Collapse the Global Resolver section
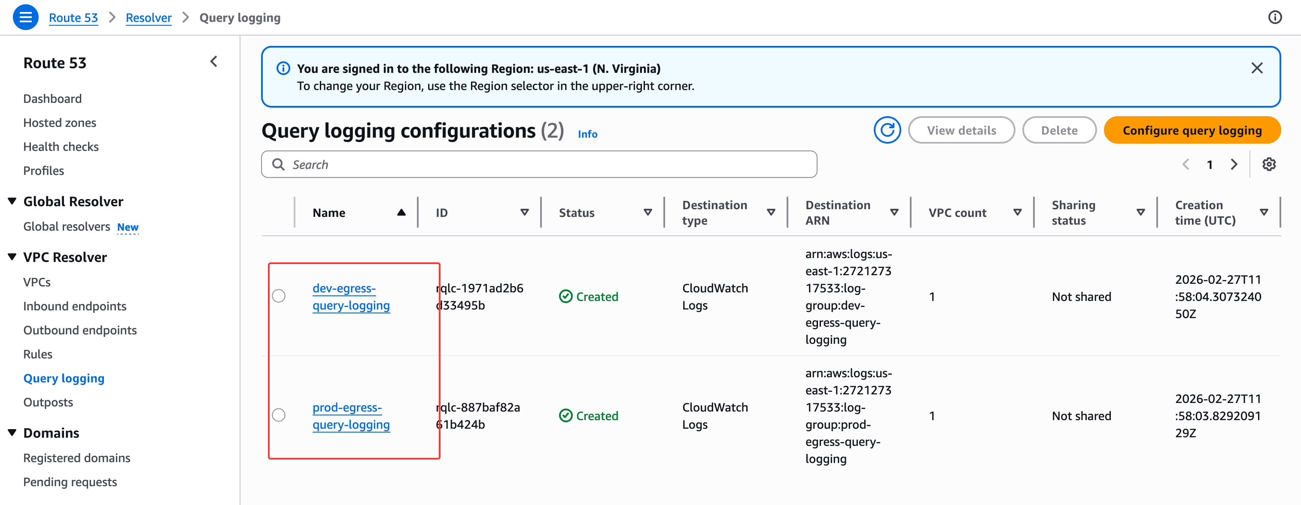The image size is (1301, 505). pyautogui.click(x=12, y=201)
